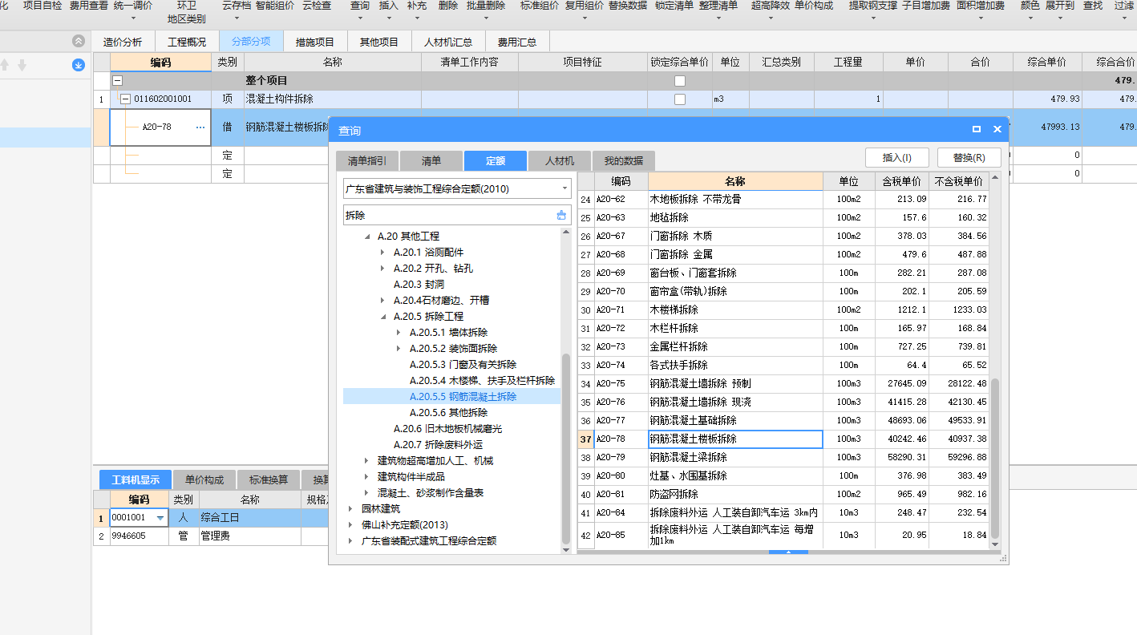Open the 措施项目 tab

[315, 42]
